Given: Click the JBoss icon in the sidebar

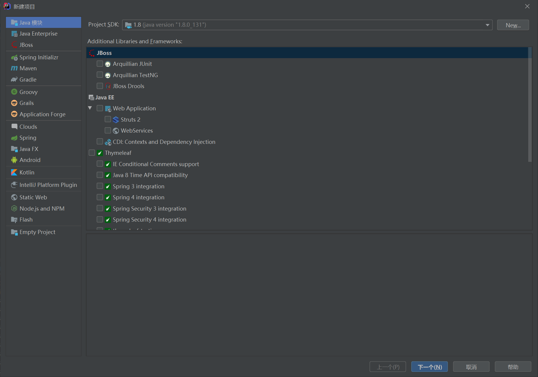Looking at the screenshot, I should [x=14, y=45].
